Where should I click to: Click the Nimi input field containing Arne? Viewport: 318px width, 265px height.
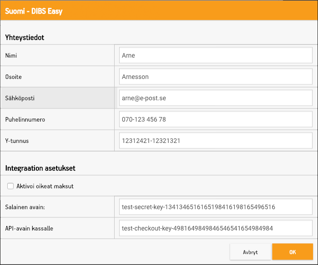pos(216,55)
